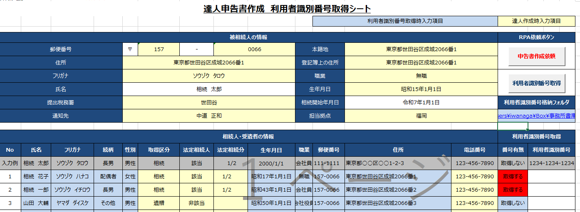Click the 法定相続人 column header
Image resolution: width=580 pixels, height=212 pixels.
(197, 150)
